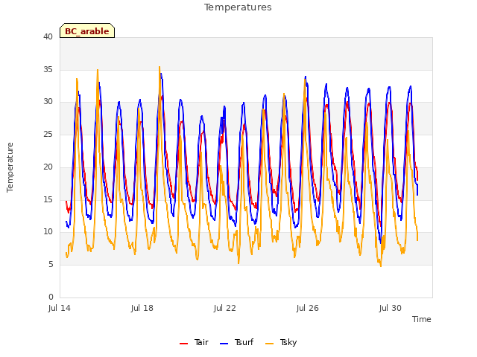The height and width of the screenshot is (357, 477).
Task: Click the red Tair legend swatch
Action: click(x=184, y=344)
